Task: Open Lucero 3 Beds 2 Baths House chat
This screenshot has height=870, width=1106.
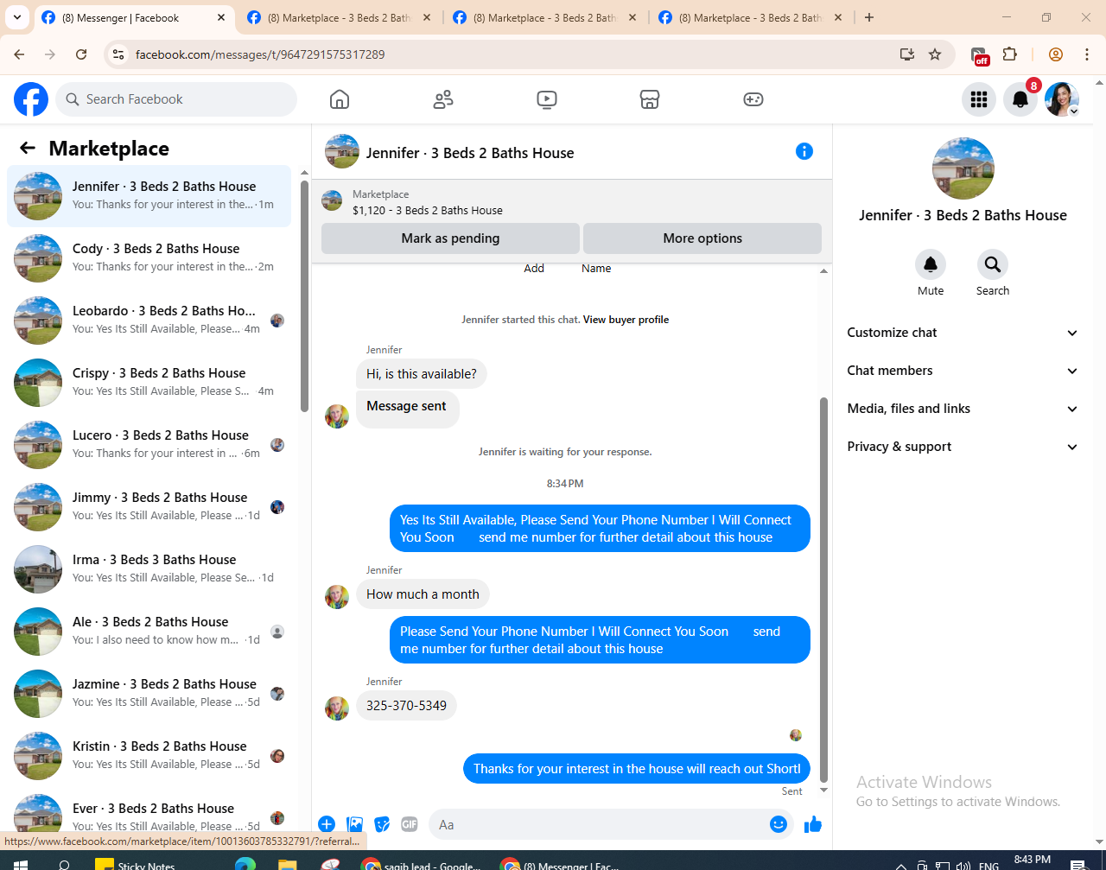Action: tap(149, 445)
